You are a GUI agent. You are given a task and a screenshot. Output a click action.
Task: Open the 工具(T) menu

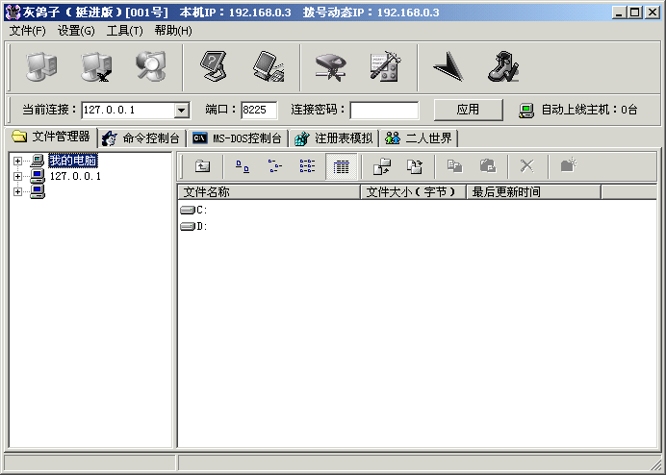tap(124, 31)
